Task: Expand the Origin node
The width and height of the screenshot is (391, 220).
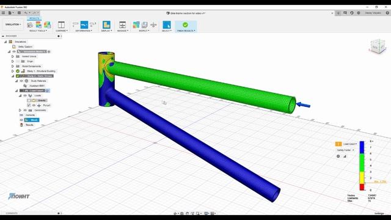Action: click(13, 61)
